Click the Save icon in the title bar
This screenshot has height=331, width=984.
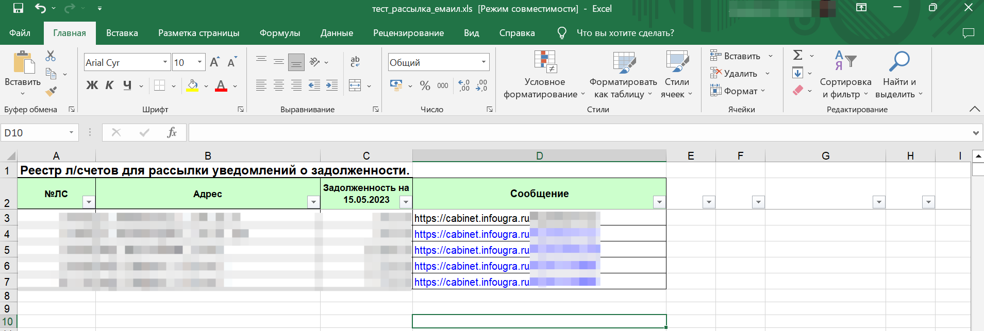(x=18, y=8)
